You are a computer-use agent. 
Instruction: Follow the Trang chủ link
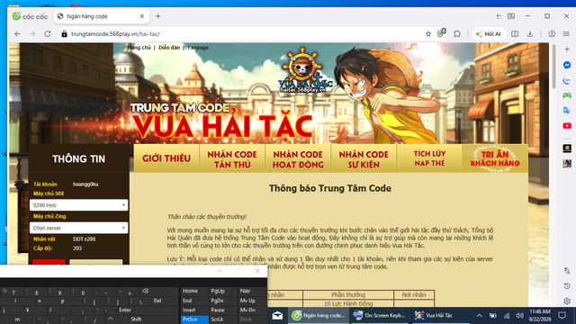(139, 48)
